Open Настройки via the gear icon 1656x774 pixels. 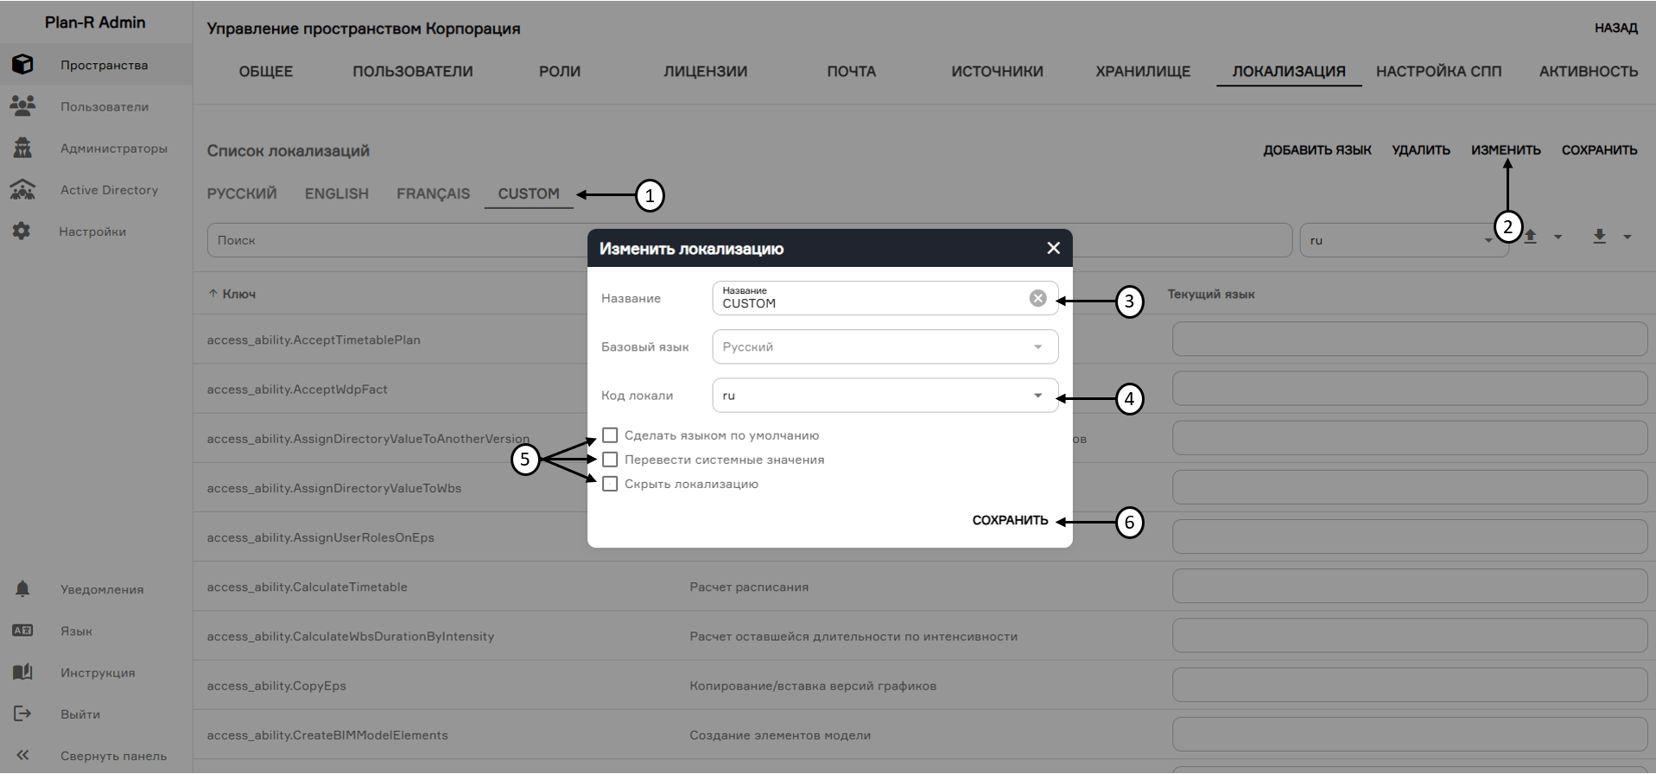point(22,231)
